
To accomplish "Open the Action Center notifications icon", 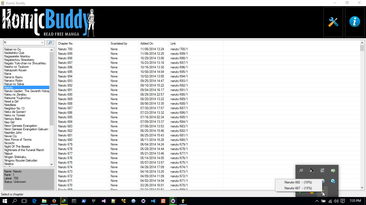I will (343, 201).
